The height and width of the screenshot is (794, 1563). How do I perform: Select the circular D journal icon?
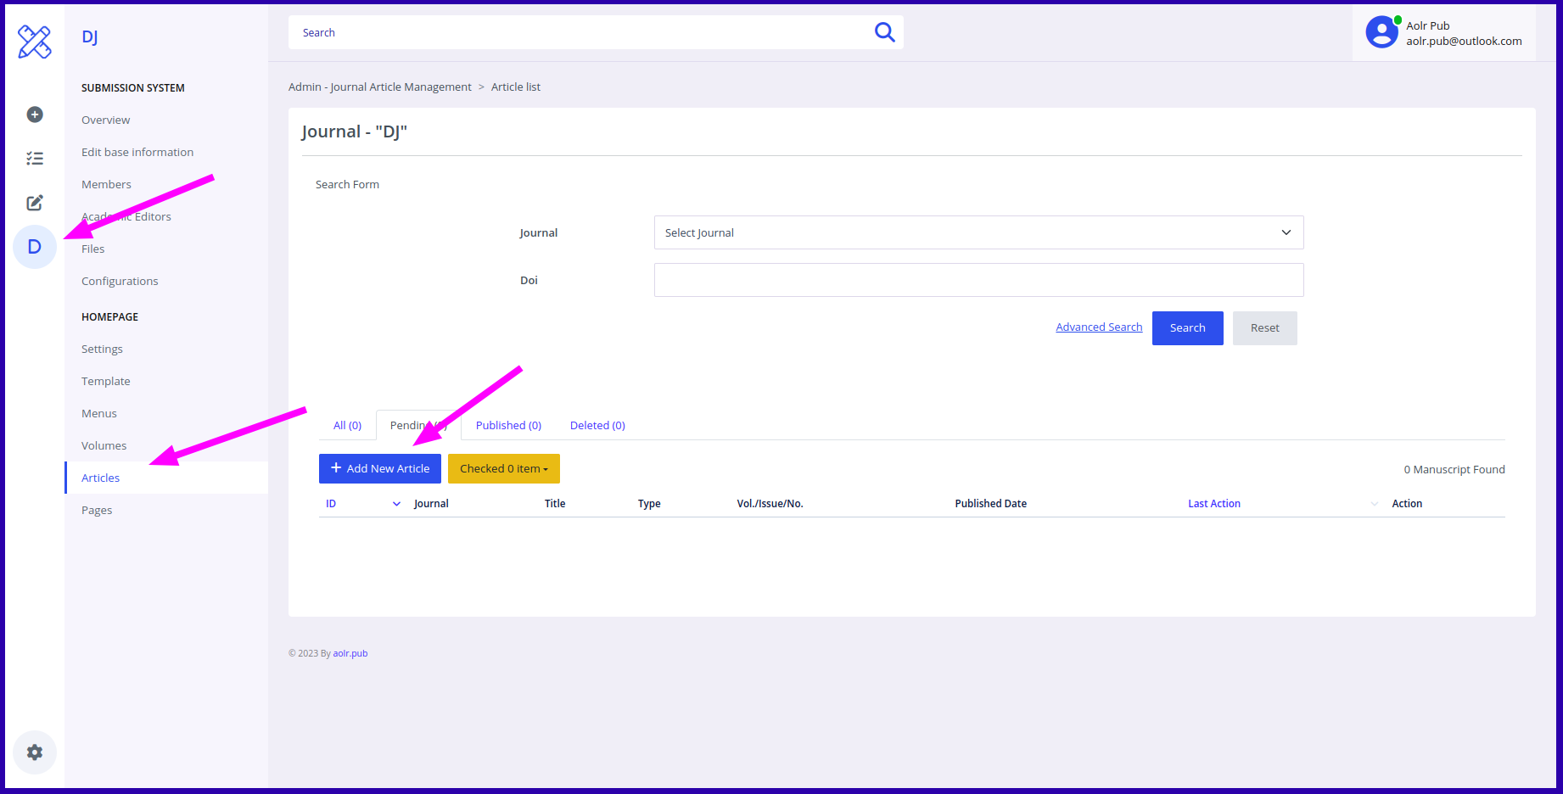(x=34, y=247)
